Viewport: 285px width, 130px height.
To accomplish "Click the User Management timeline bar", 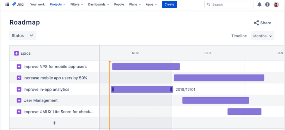I will (216, 100).
